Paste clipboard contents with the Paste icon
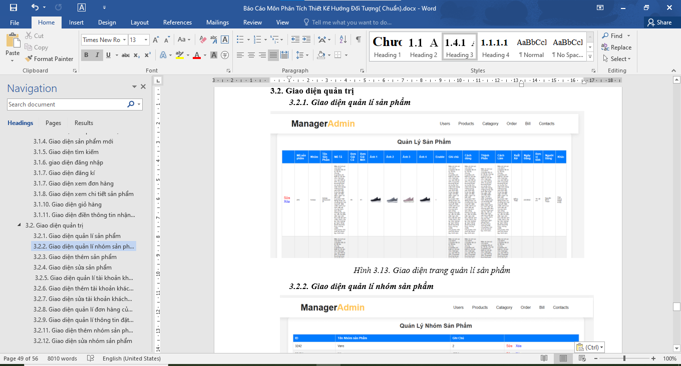Image resolution: width=681 pixels, height=366 pixels. 13,40
